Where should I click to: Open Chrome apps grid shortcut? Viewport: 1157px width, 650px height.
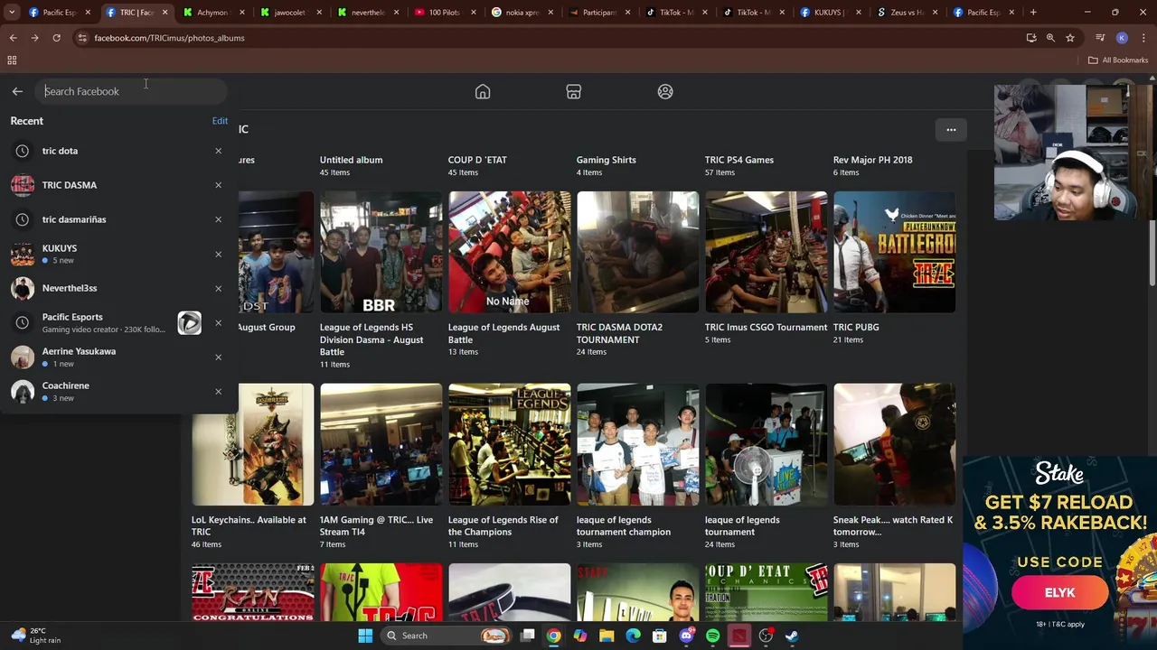12,60
